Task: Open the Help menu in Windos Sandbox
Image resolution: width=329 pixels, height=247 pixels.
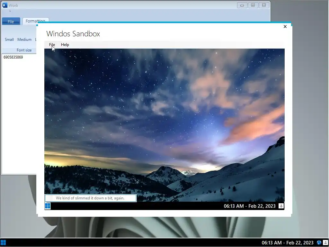Action: [x=65, y=44]
